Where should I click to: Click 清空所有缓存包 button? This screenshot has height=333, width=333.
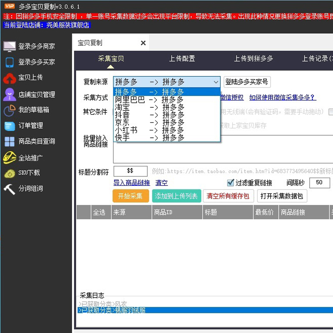click(x=228, y=196)
